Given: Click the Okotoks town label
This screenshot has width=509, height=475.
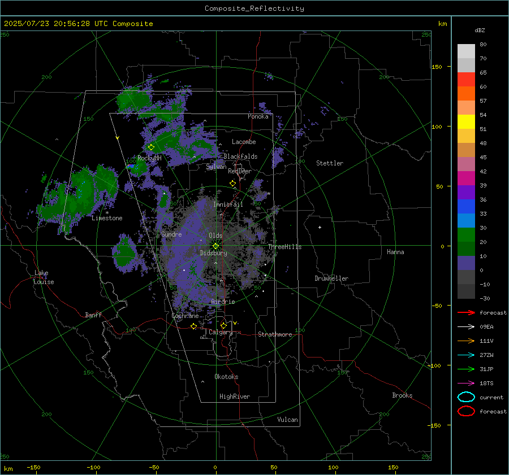Looking at the screenshot, I should click(x=226, y=377).
